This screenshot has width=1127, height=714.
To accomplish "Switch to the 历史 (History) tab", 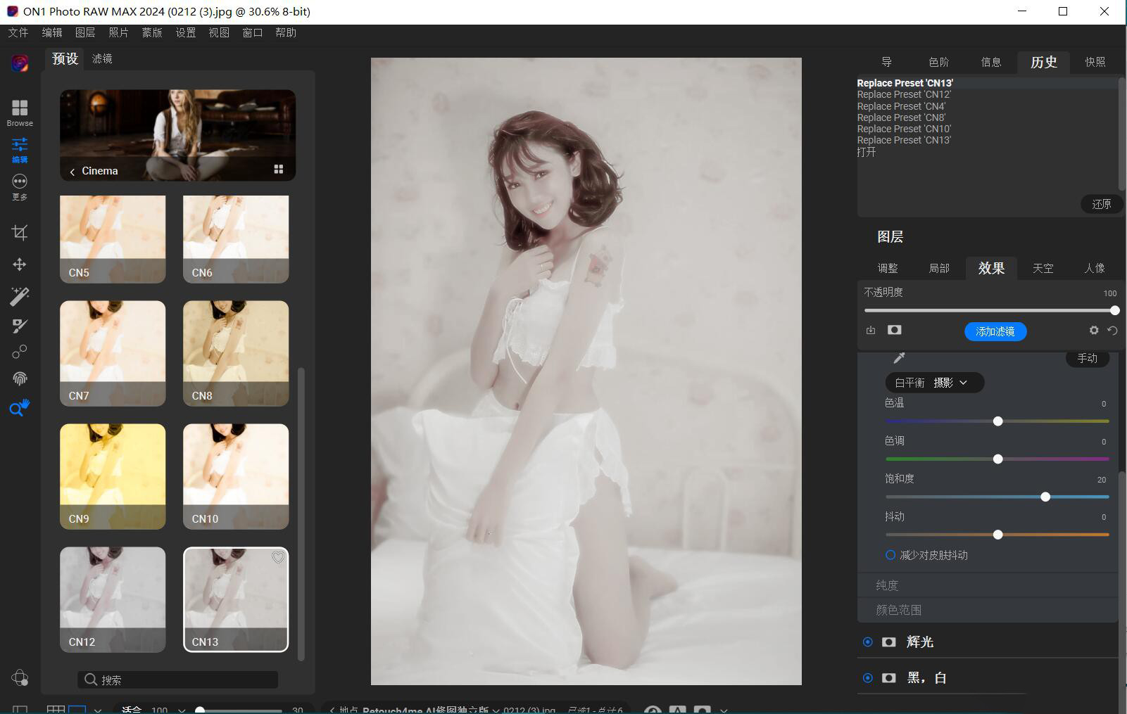I will 1043,62.
